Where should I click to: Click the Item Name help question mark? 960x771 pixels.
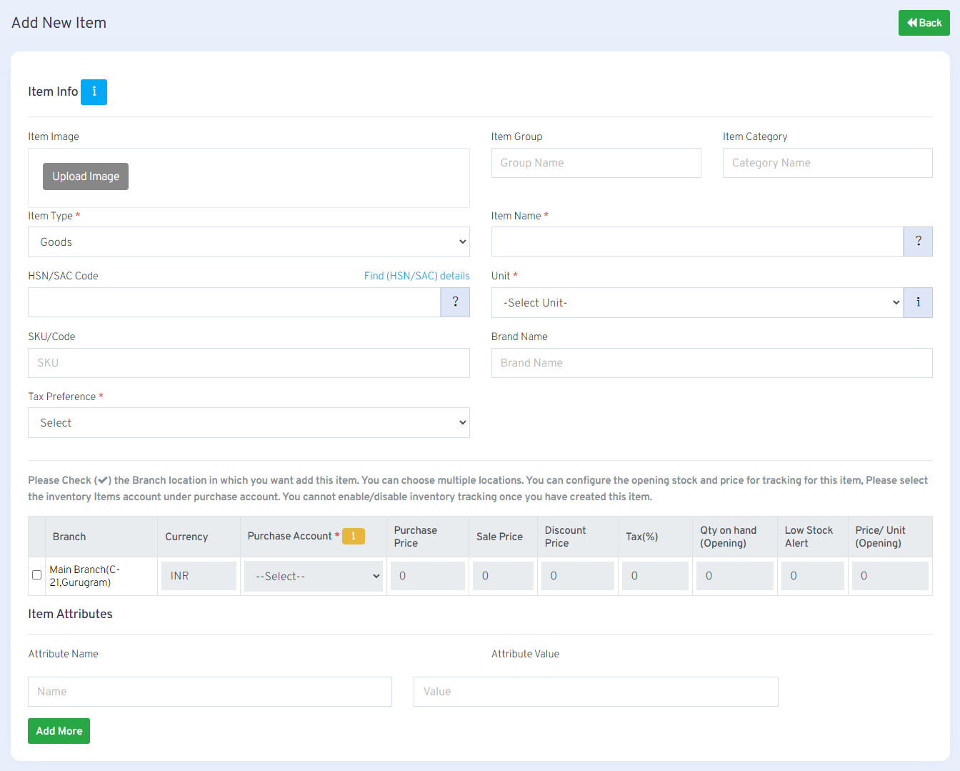pos(918,242)
